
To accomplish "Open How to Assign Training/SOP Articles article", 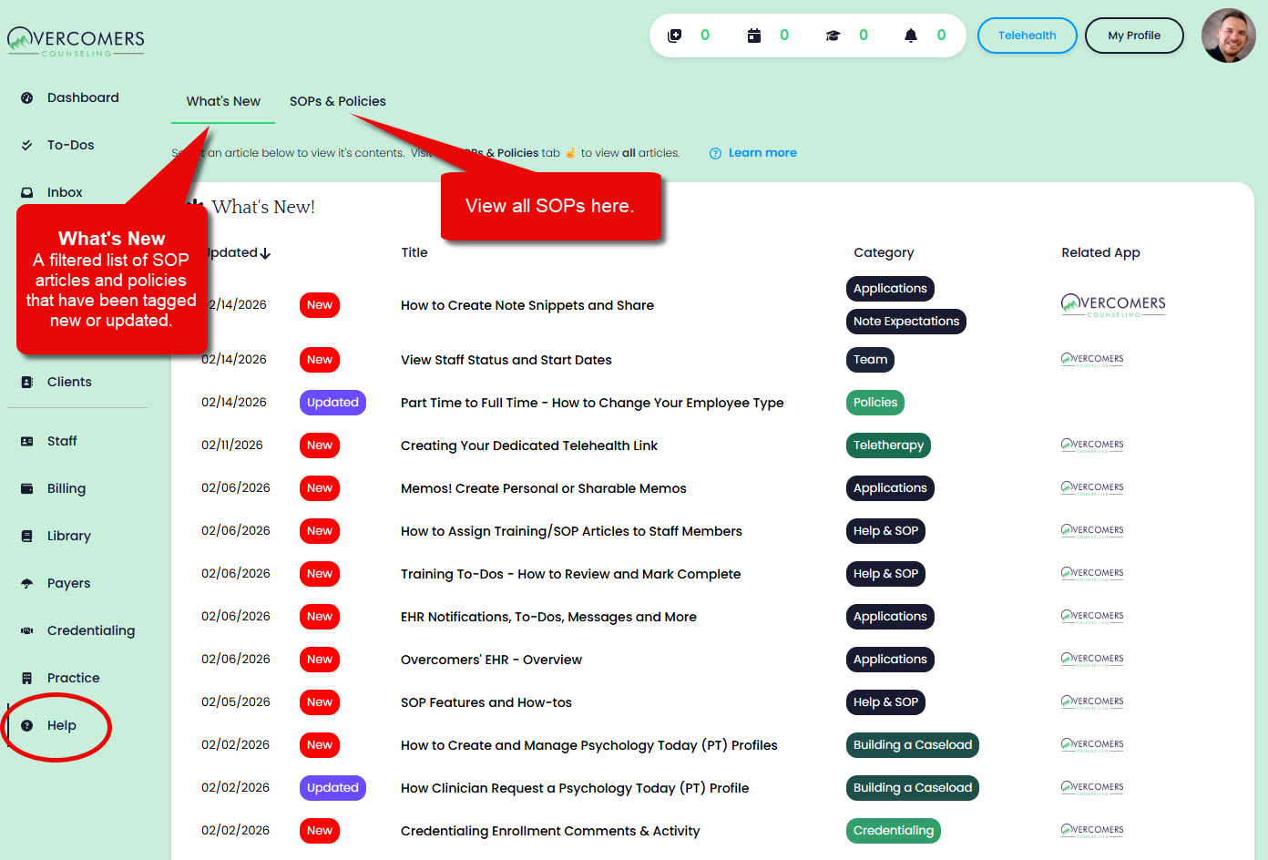I will coord(571,531).
